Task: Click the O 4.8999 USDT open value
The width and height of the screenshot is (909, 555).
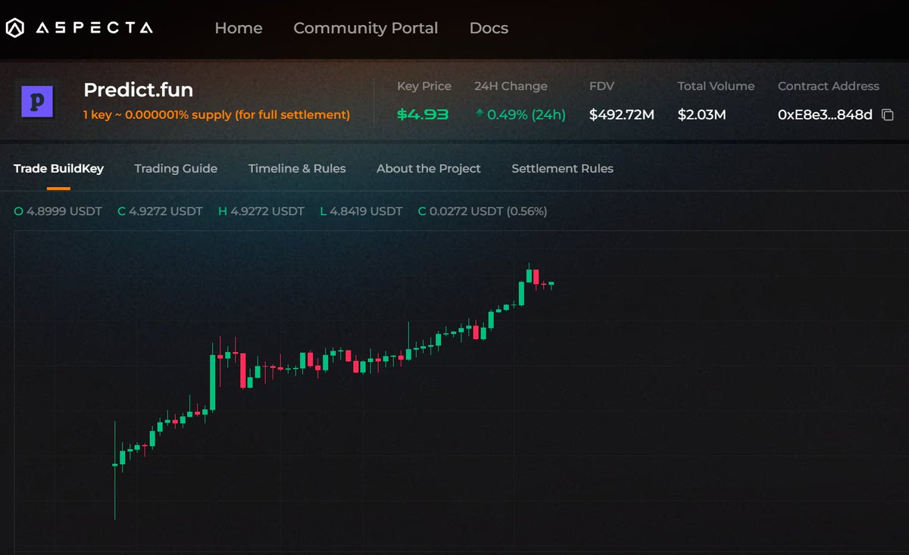Action: pyautogui.click(x=58, y=211)
